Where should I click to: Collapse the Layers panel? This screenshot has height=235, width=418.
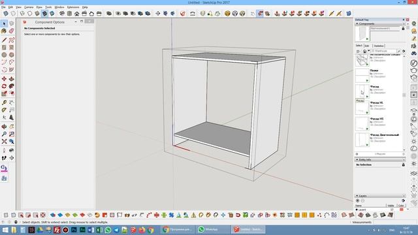click(357, 196)
